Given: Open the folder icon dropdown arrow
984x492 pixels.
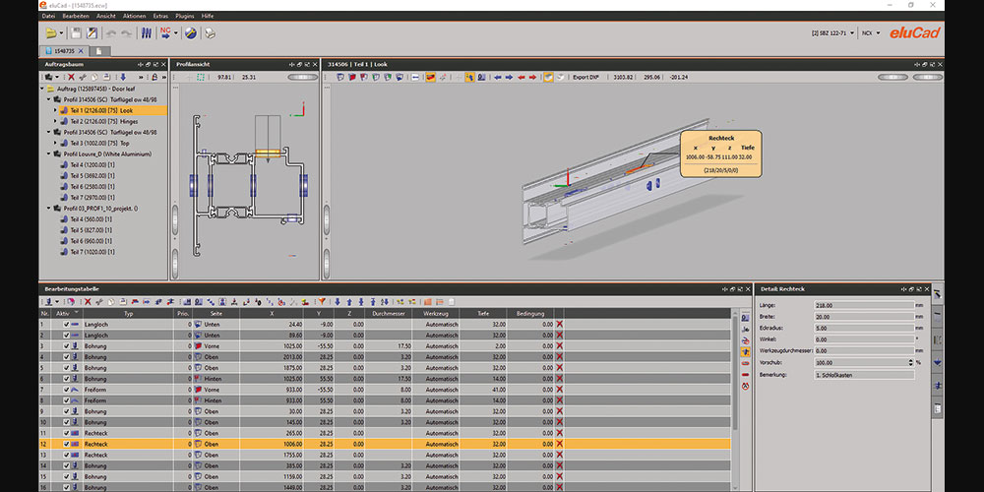Looking at the screenshot, I should [61, 33].
